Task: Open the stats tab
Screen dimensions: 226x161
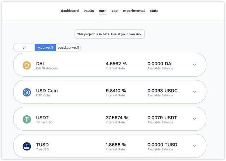Action: (154, 11)
